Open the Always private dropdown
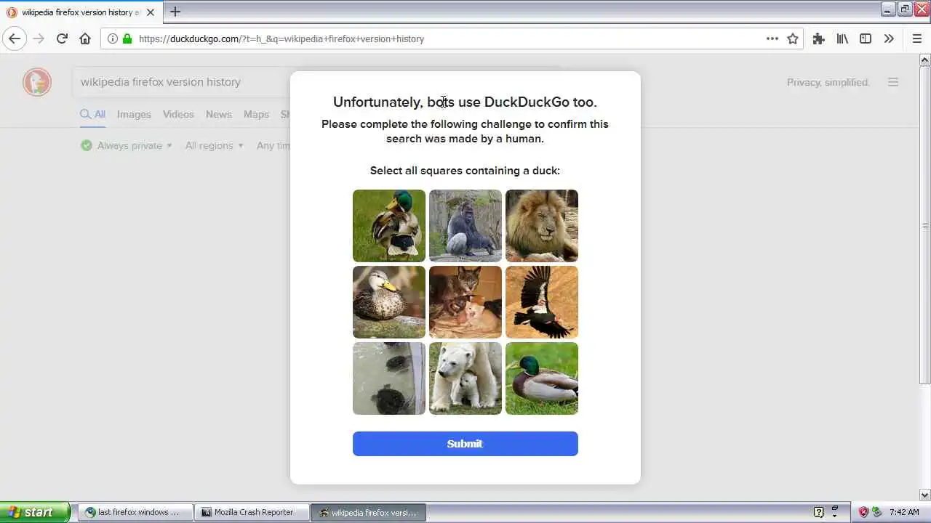Screen dimensions: 931x523 coord(127,145)
